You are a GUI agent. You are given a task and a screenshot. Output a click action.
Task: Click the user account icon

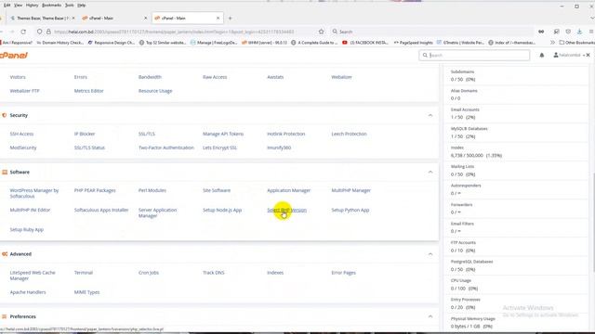point(556,56)
